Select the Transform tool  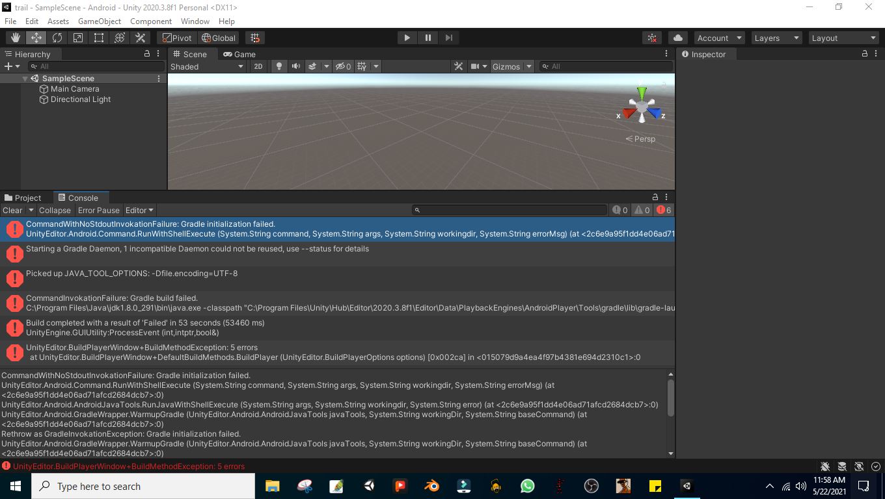click(x=120, y=38)
